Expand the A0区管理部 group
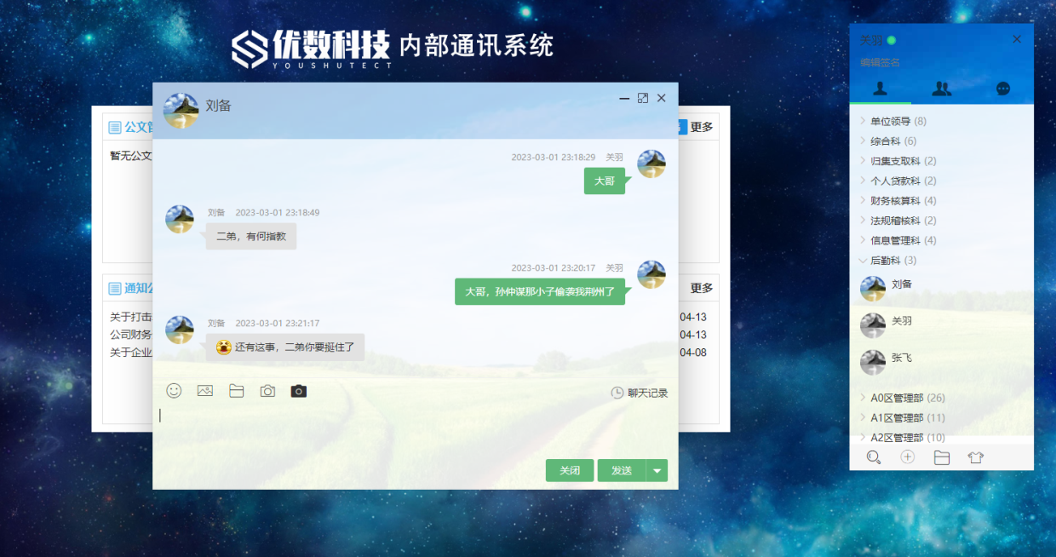 point(906,399)
